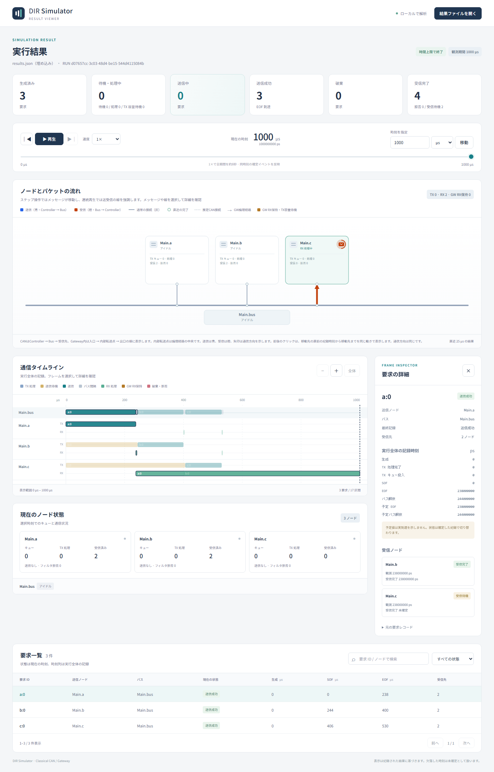
Task: Click the 時刻を指定 time input field
Action: [410, 142]
